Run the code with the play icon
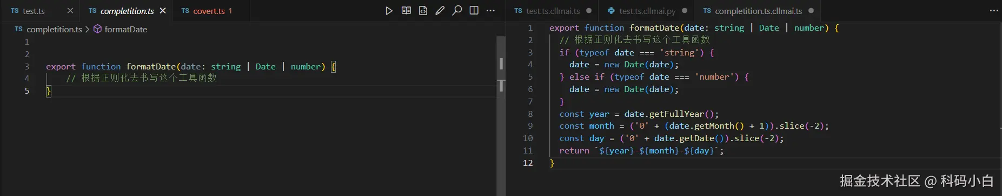 pyautogui.click(x=389, y=11)
